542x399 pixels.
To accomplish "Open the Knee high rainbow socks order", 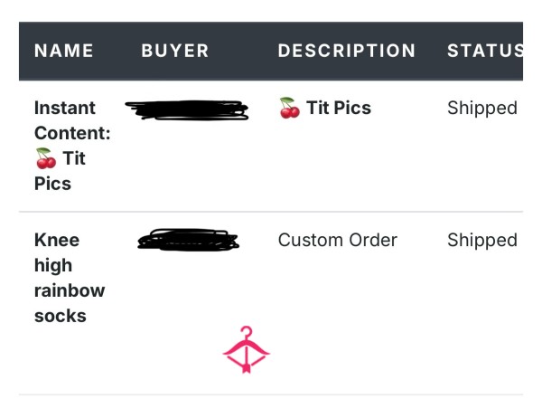I will pos(70,278).
